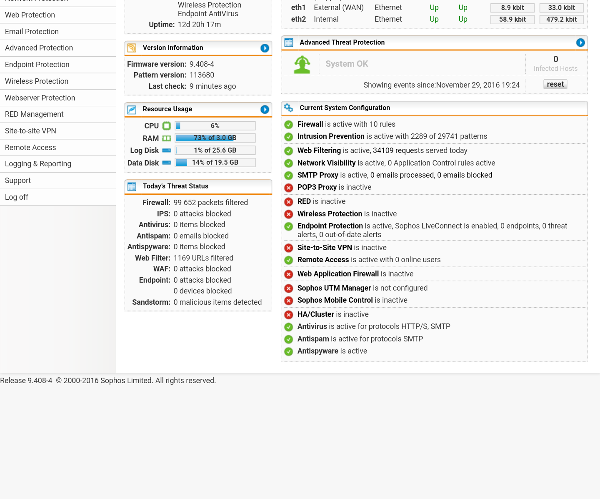Click the RAM usage progress bar

tap(215, 138)
